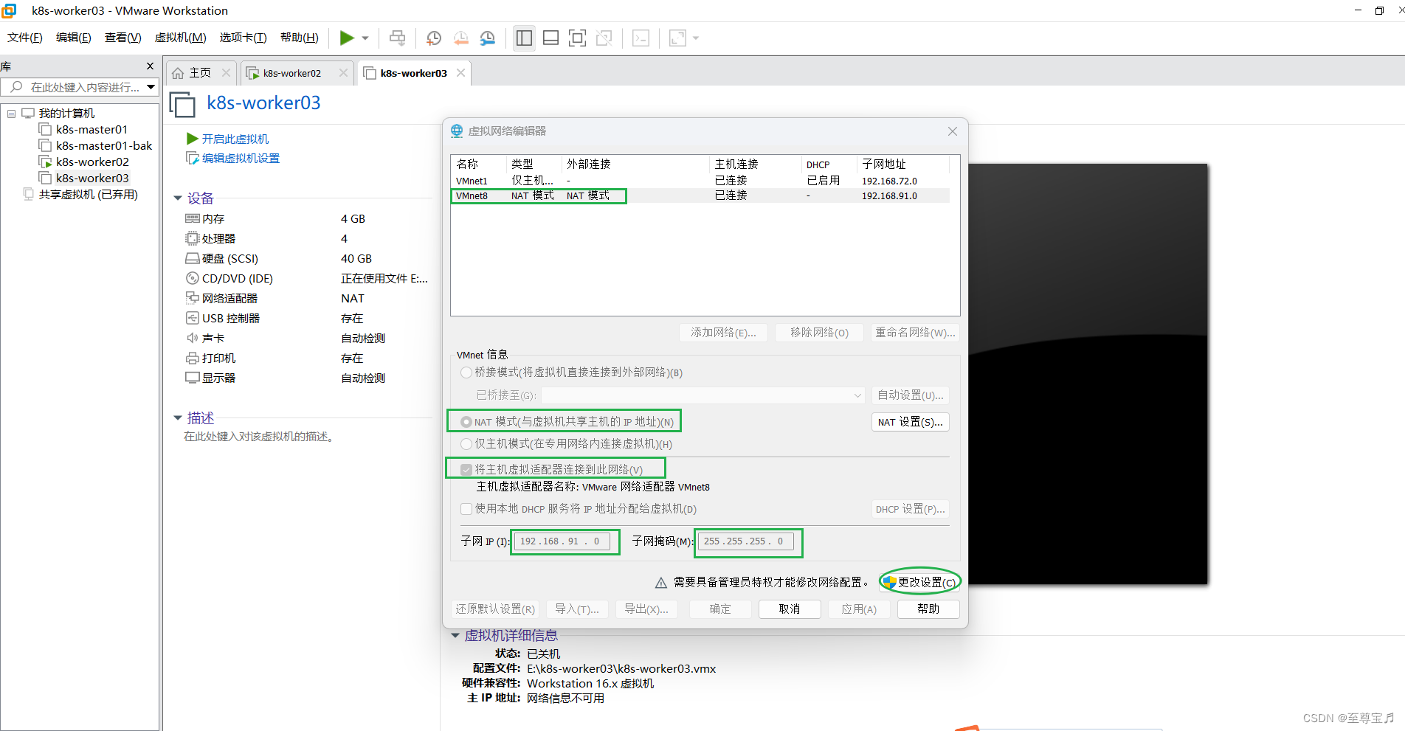Select the VMnet1 row in network list
Screen dimensions: 1405x731
pos(700,181)
